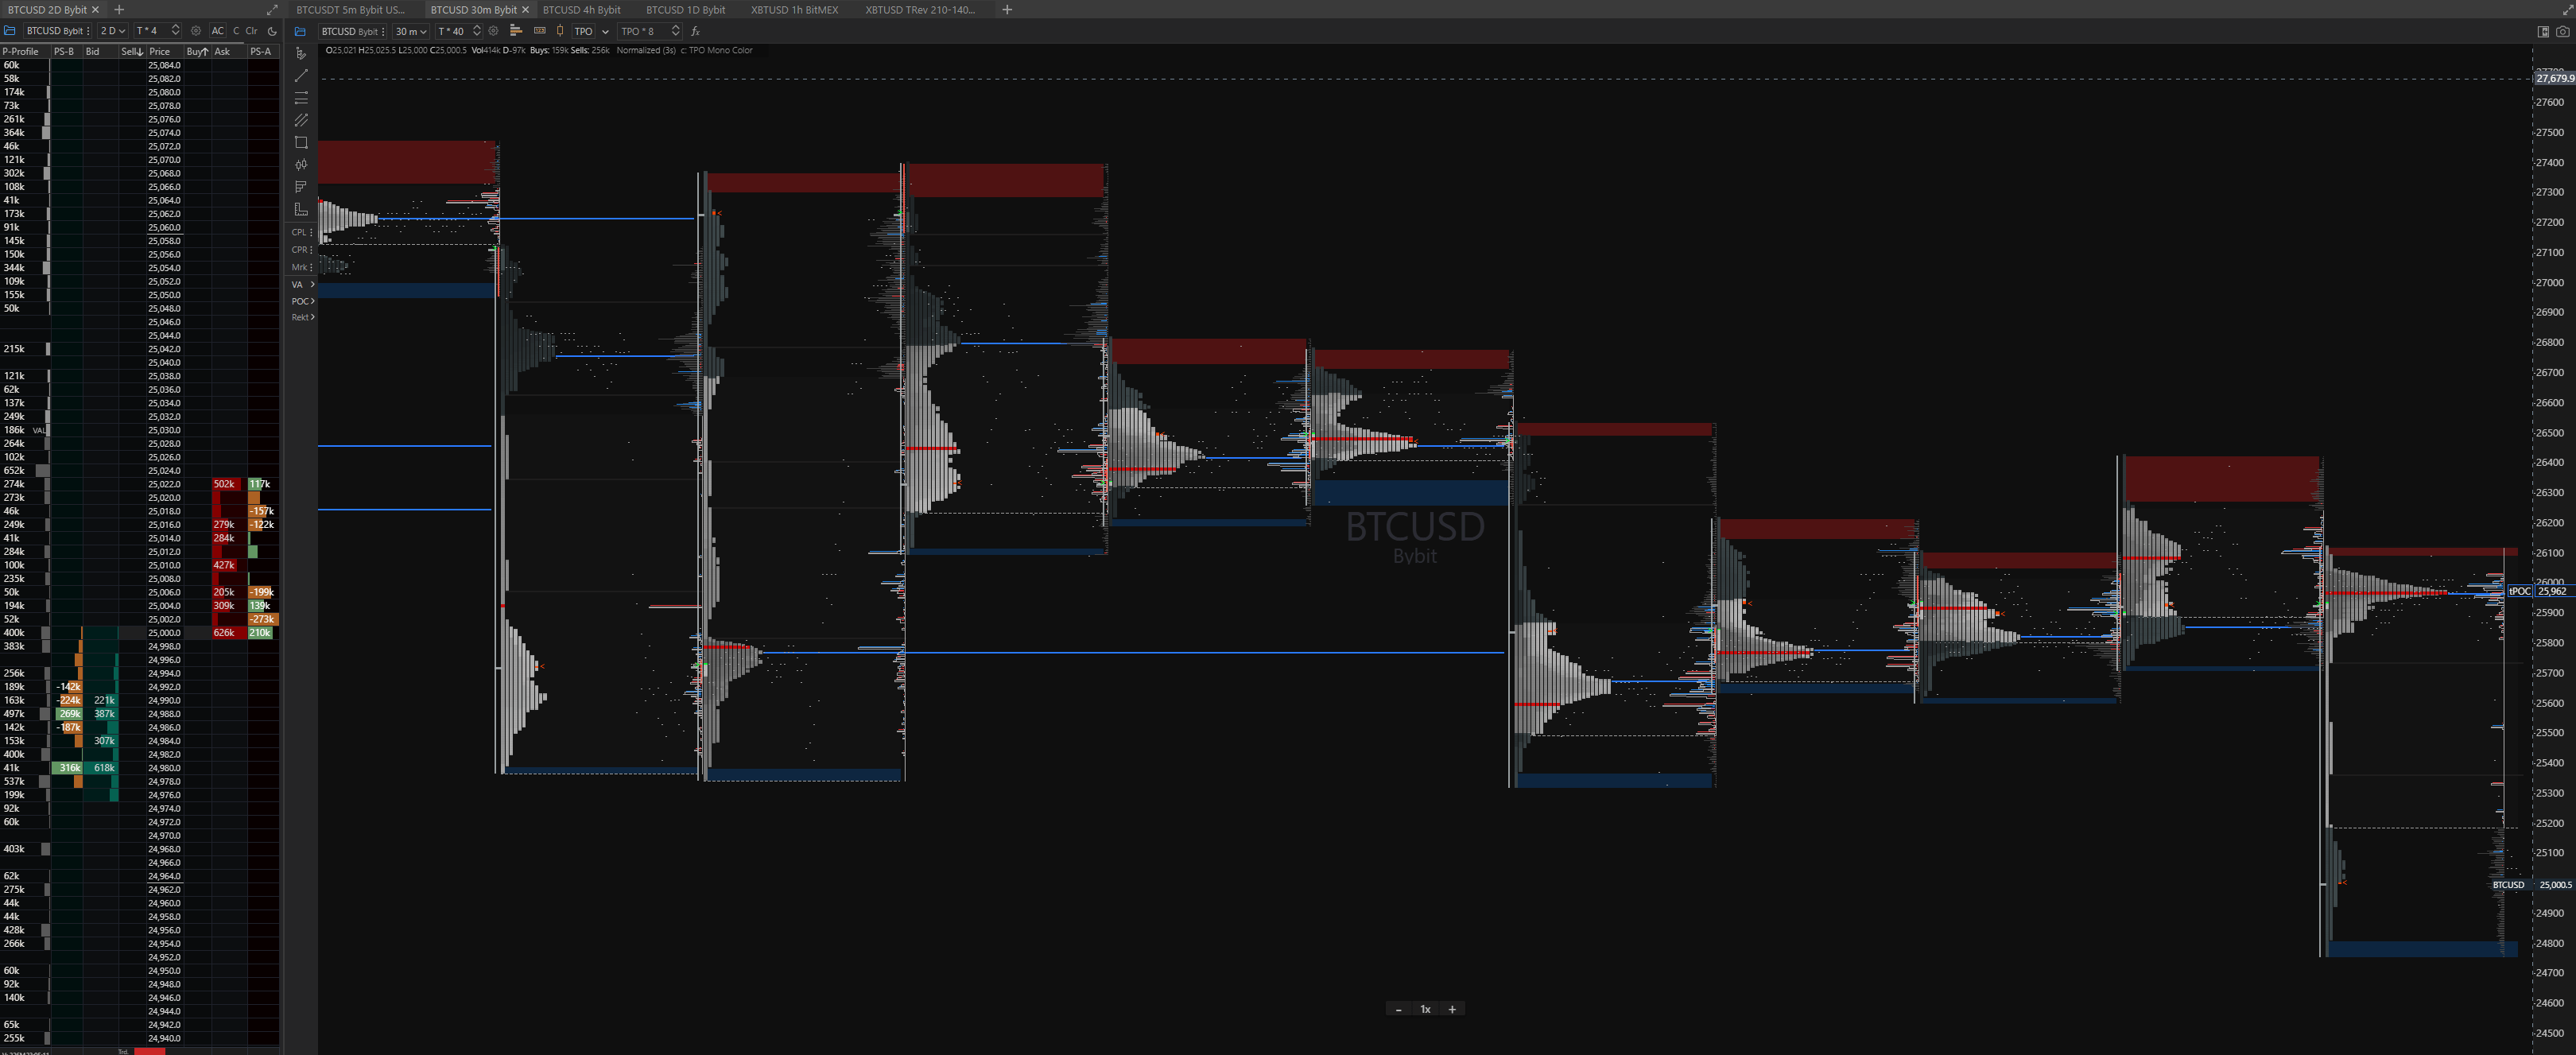Click the zoom in plus button

click(x=1452, y=1009)
